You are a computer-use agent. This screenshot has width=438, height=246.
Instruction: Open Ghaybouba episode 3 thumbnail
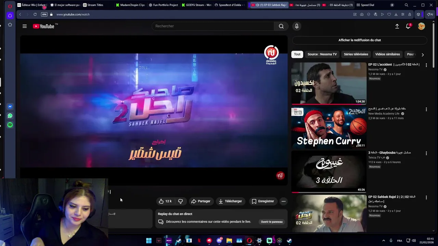pos(328,172)
